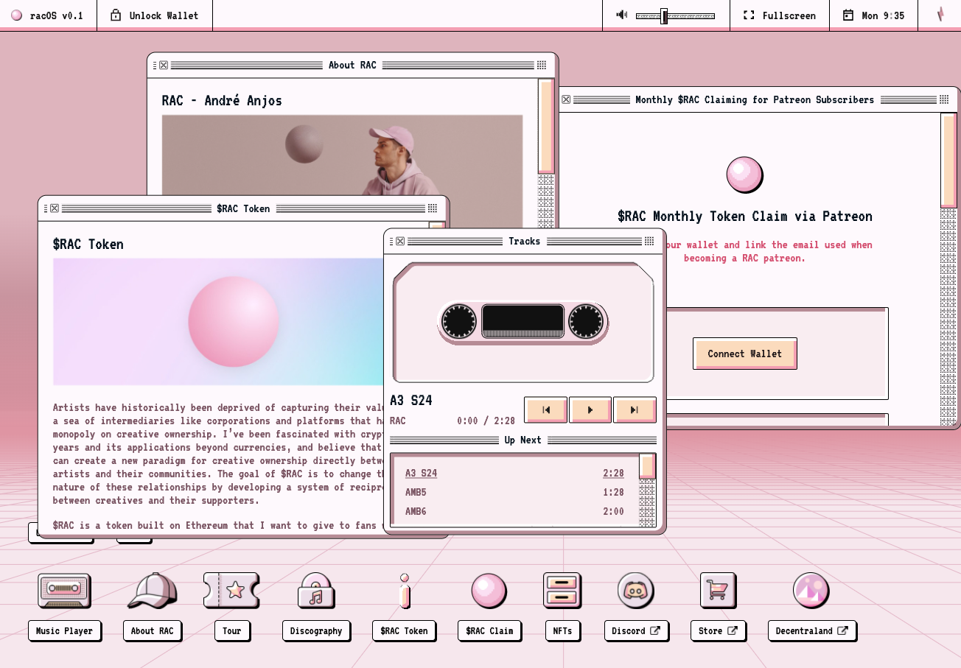
Task: Open the $RAC Token info icon
Action: tap(404, 591)
